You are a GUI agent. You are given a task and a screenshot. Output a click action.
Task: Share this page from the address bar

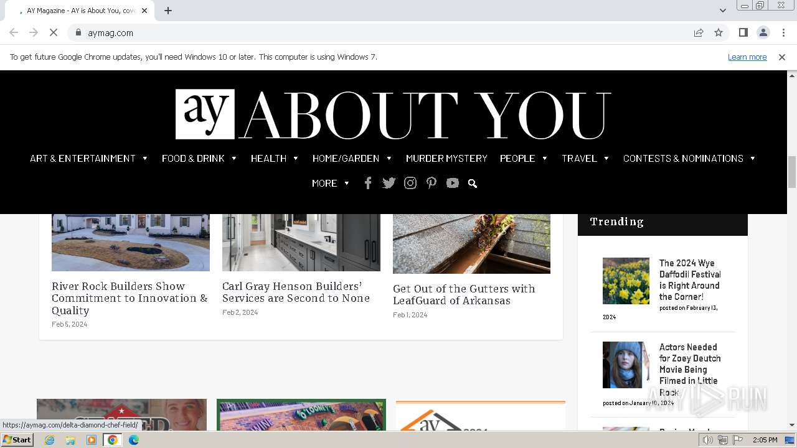pos(699,32)
